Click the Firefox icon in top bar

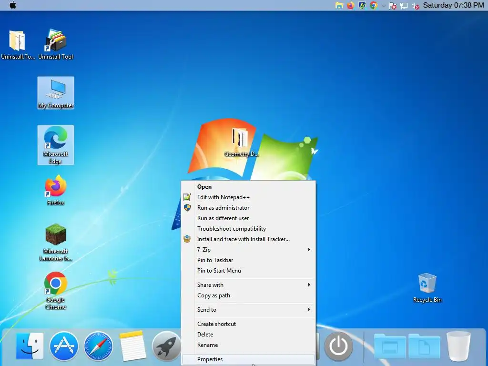click(350, 6)
